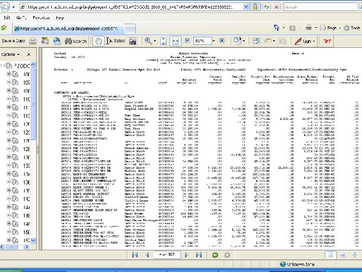Click the green refresh page icon
This screenshot has width=362, height=272.
pos(266,7)
